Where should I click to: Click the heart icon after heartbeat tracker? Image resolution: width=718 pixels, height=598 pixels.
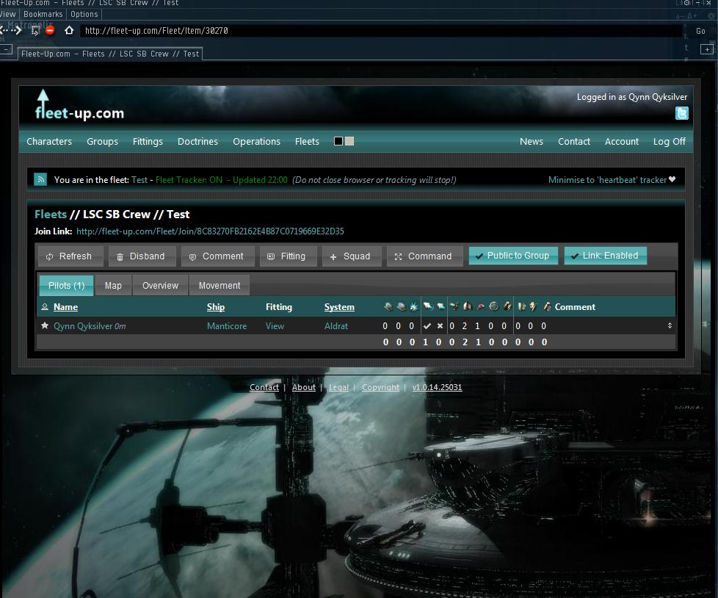tap(672, 179)
